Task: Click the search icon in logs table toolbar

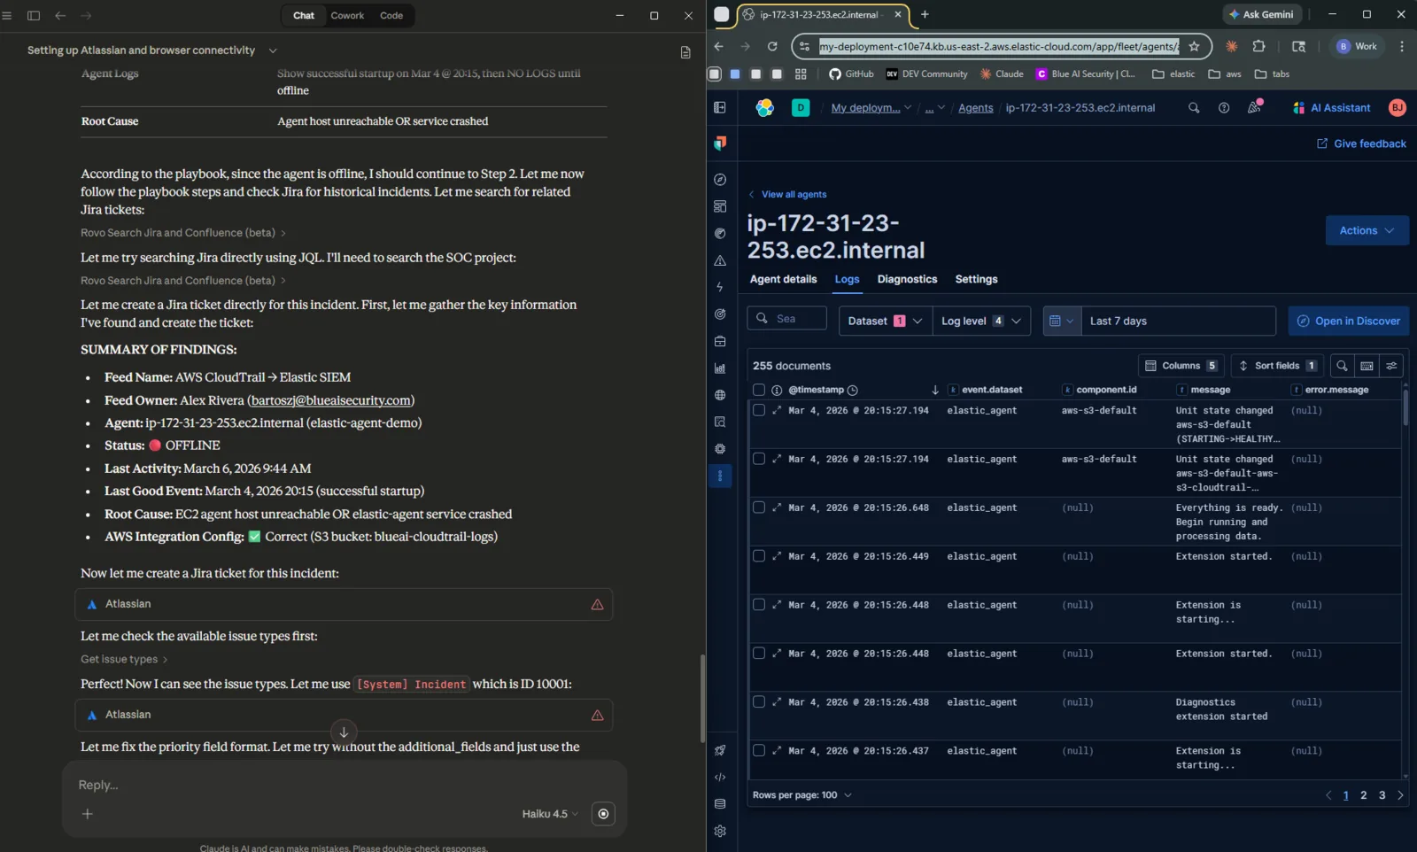Action: 1342,366
